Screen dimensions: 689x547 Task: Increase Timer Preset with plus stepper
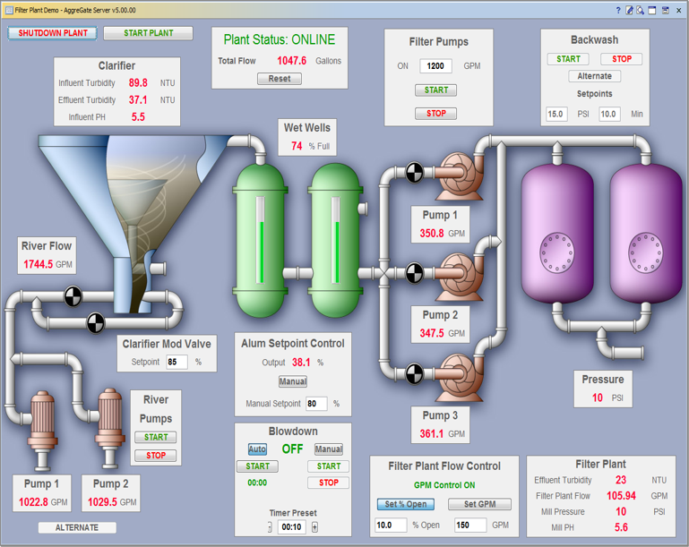click(x=314, y=526)
